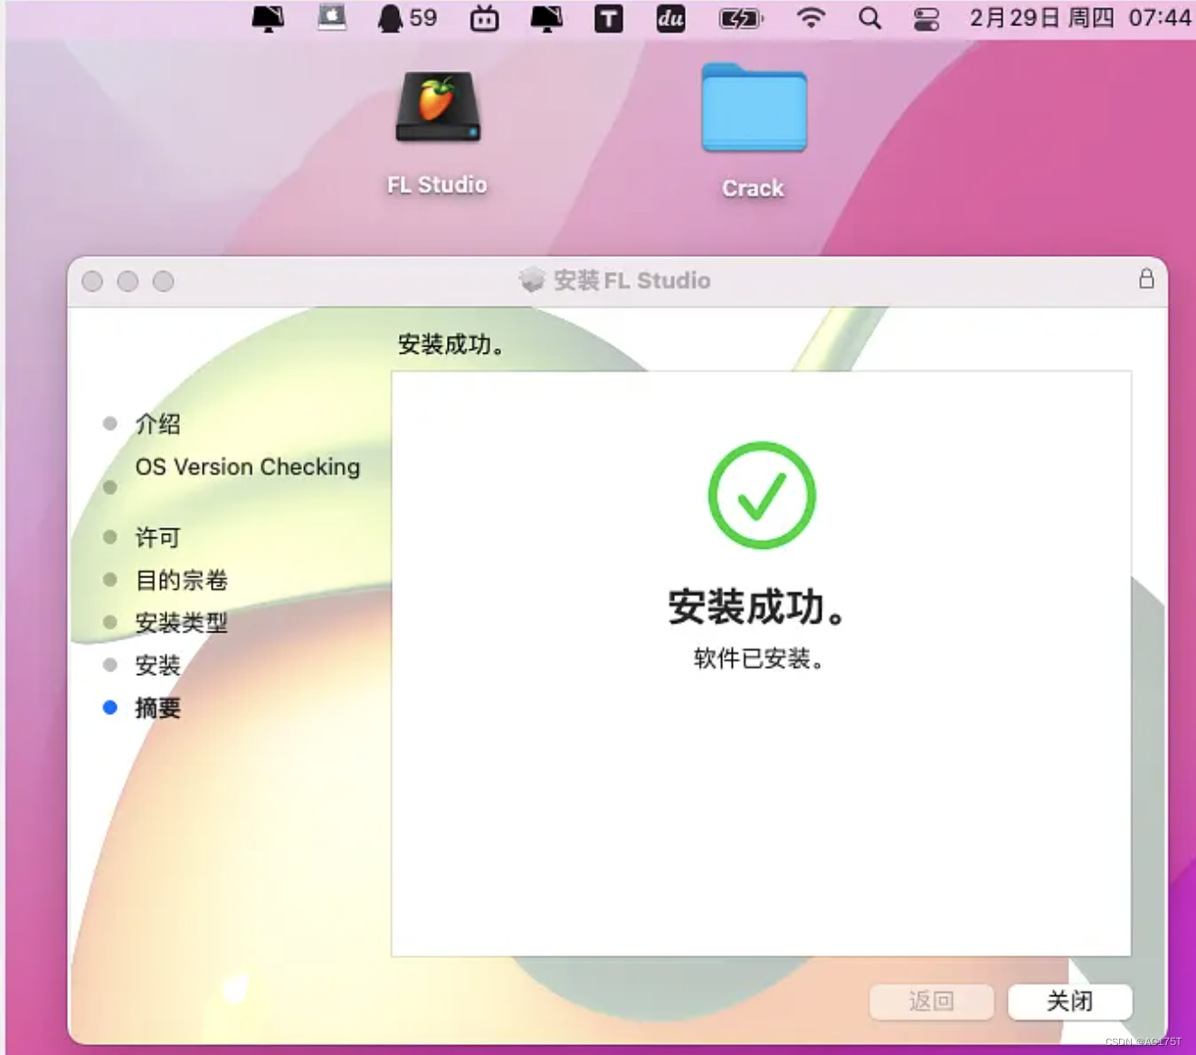Viewport: 1196px width, 1055px height.
Task: Open Control Center toggles icon
Action: (x=926, y=18)
